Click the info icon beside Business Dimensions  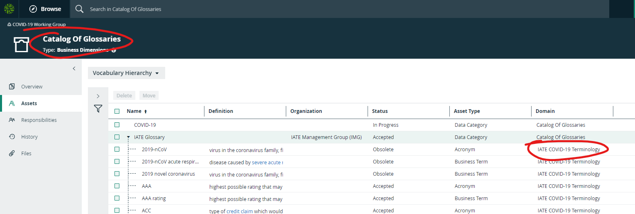pos(114,50)
